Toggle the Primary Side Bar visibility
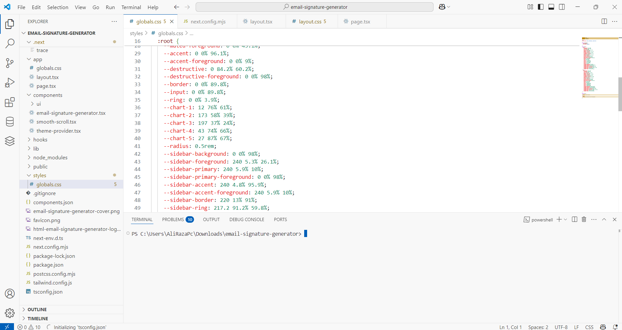Image resolution: width=622 pixels, height=330 pixels. (541, 7)
